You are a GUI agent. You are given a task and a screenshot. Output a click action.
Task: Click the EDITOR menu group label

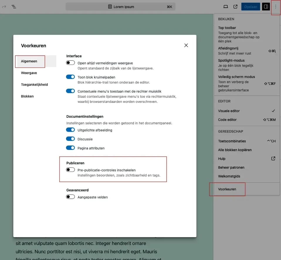(x=224, y=101)
